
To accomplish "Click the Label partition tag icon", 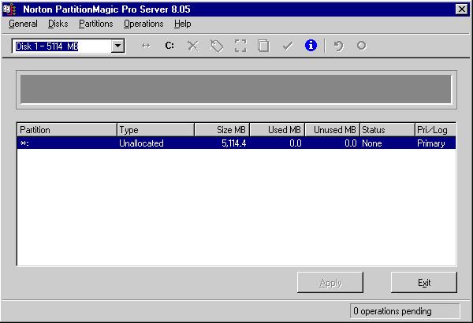I will pyautogui.click(x=217, y=46).
